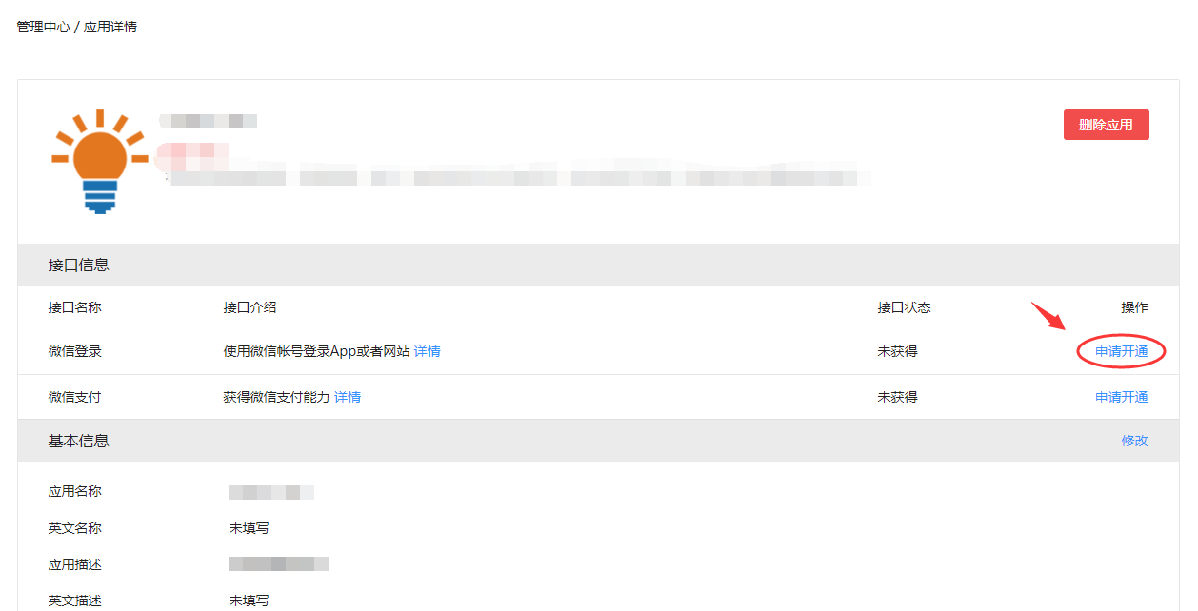Click the 未获得 status of 微信登录
Image resolution: width=1198 pixels, height=611 pixels.
(x=897, y=351)
